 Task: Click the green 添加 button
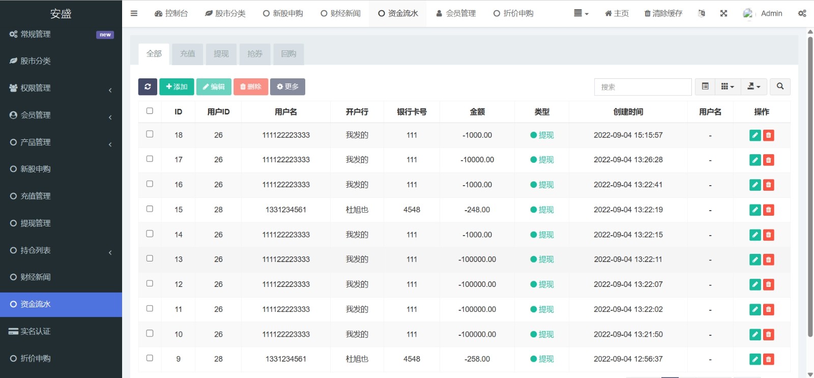(x=177, y=87)
